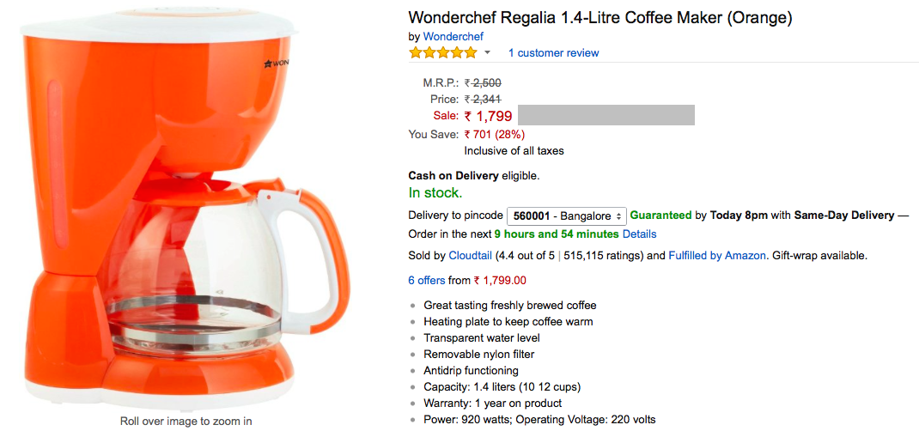The width and height of the screenshot is (919, 431).
Task: Click the five-star rating icons
Action: [x=442, y=53]
